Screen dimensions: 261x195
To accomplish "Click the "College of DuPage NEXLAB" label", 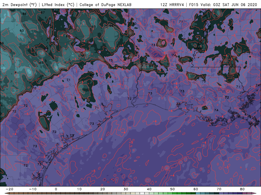I will click(x=105, y=5).
